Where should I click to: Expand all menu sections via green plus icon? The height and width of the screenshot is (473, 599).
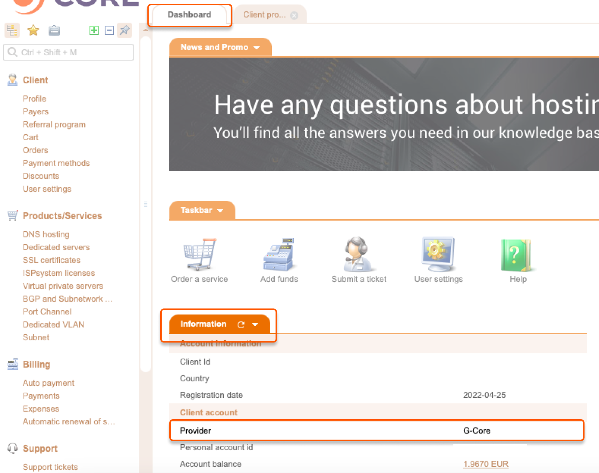pyautogui.click(x=94, y=30)
